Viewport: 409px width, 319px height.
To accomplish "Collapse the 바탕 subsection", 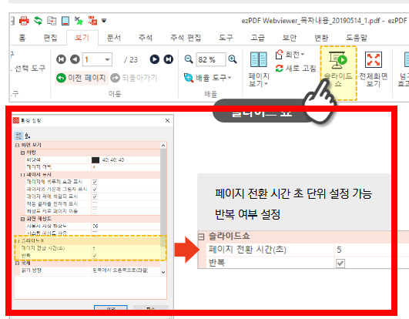I will tap(22, 153).
